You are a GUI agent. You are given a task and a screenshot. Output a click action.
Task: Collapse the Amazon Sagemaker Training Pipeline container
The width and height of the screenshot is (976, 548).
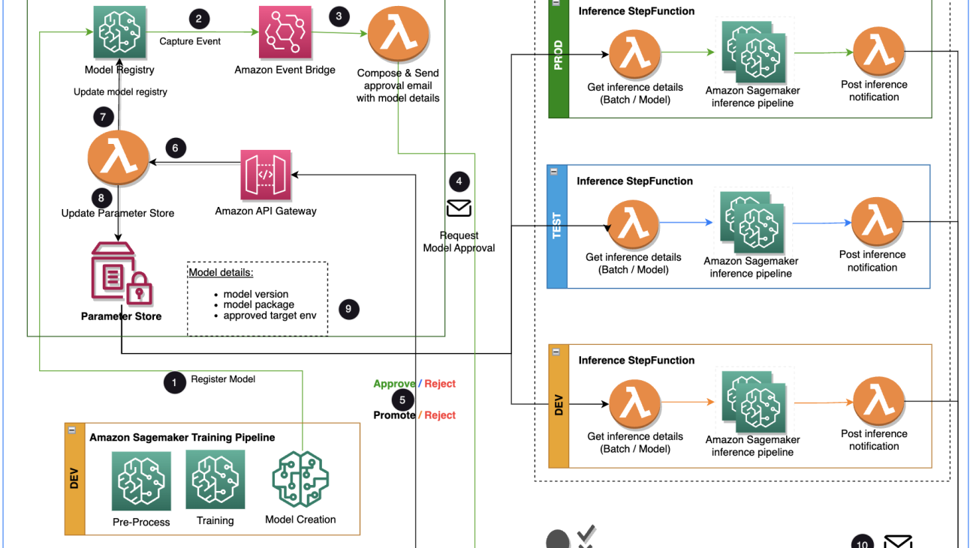(x=71, y=430)
